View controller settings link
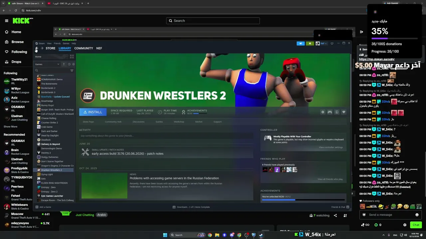This screenshot has height=239, width=426. point(331,147)
